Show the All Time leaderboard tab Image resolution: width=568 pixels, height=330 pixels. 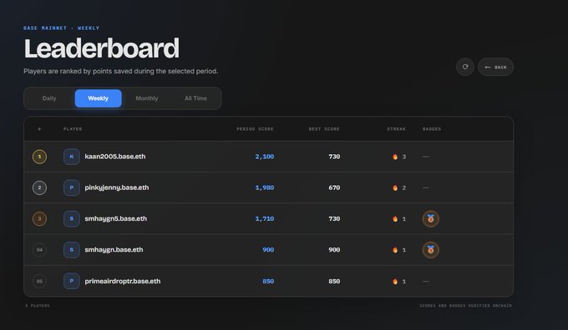coord(195,98)
